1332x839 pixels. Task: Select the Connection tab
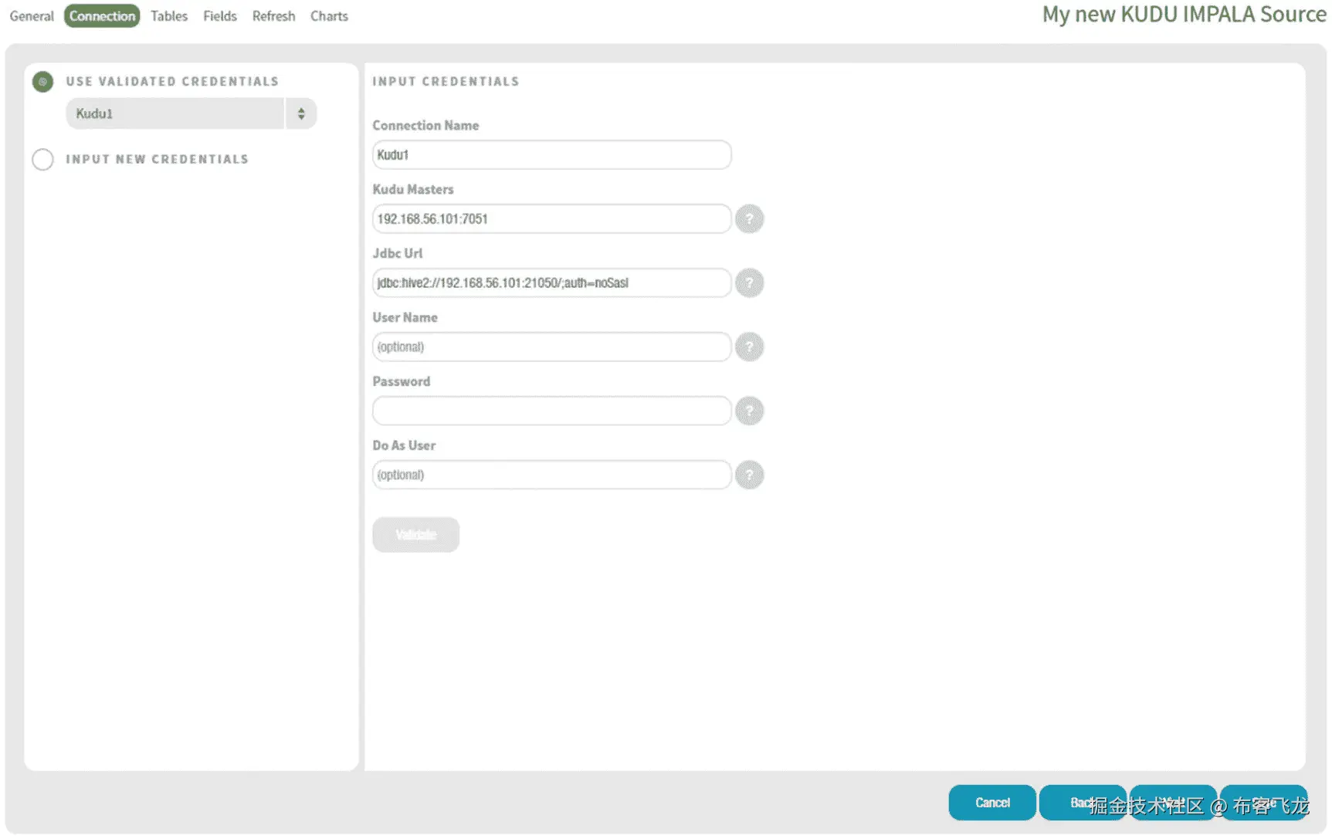click(102, 16)
